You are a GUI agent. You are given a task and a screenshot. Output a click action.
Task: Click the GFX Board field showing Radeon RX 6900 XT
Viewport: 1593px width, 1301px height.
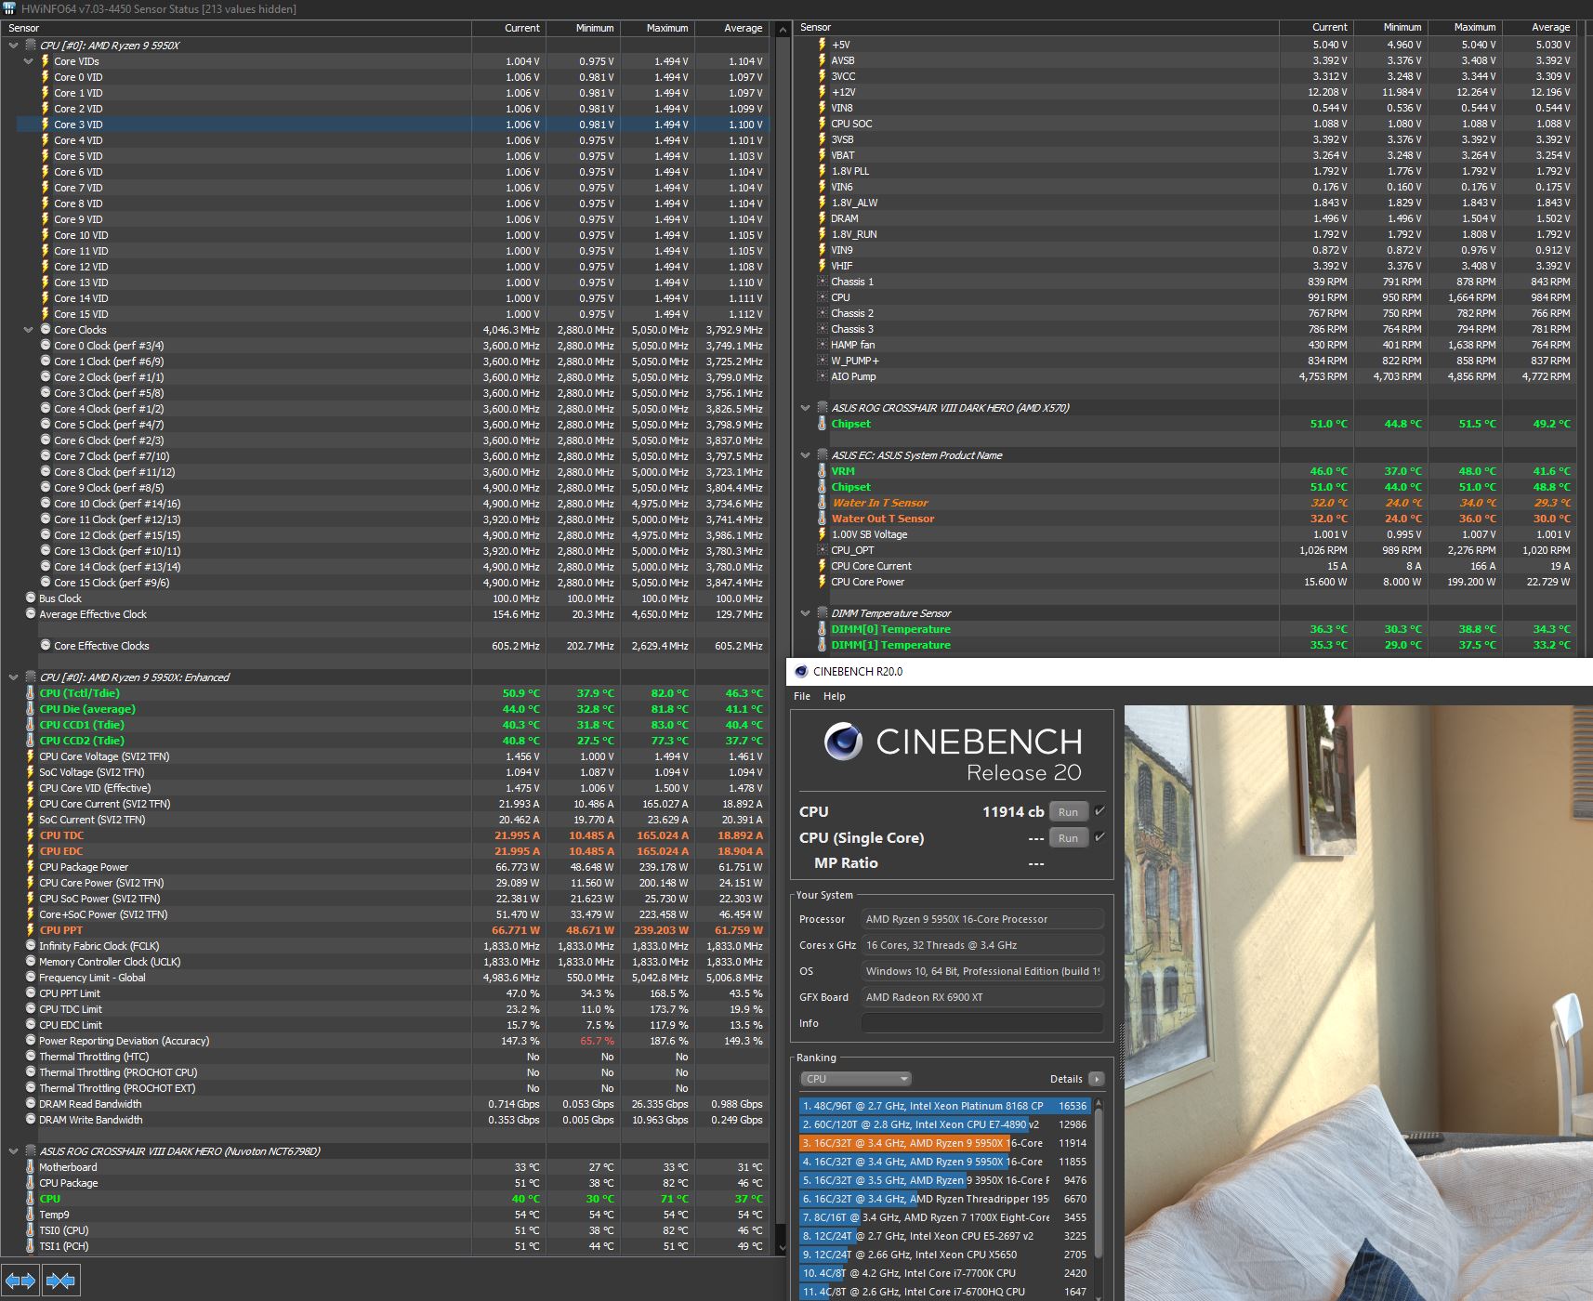click(x=982, y=997)
